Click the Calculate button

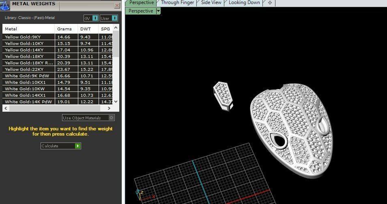pos(61,146)
